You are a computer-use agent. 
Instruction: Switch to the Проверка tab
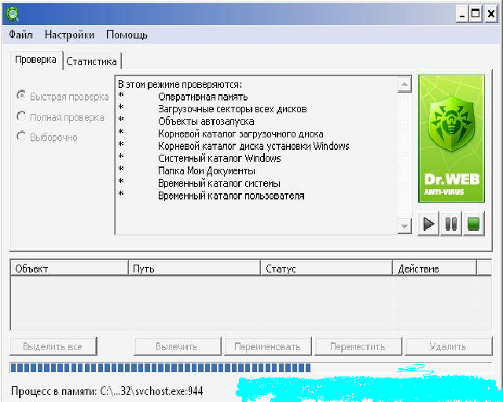[35, 60]
